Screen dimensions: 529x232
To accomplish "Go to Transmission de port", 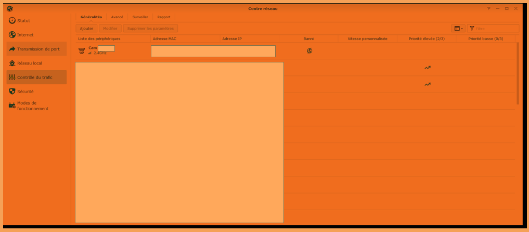I will [x=36, y=49].
